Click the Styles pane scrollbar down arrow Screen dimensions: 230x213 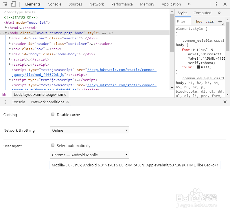pyautogui.click(x=227, y=95)
